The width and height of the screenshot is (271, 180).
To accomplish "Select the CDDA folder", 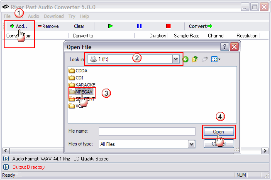I will (78, 71).
